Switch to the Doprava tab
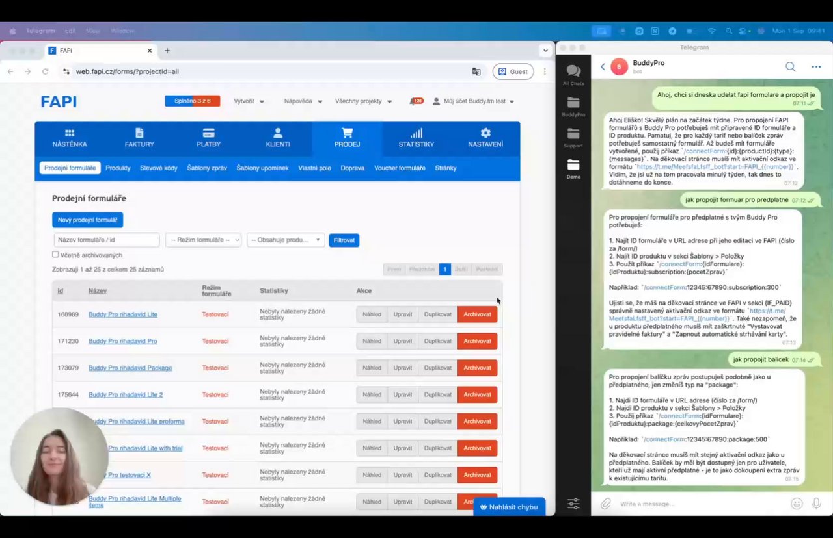The width and height of the screenshot is (833, 538). point(353,168)
